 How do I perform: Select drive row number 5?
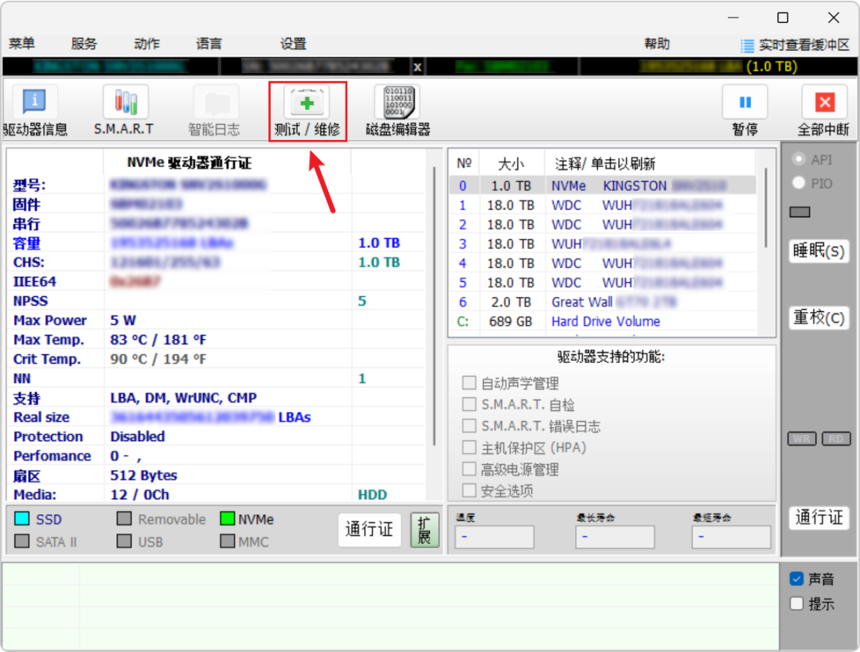(x=602, y=283)
